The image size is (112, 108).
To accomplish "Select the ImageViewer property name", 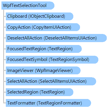I will (20, 71).
